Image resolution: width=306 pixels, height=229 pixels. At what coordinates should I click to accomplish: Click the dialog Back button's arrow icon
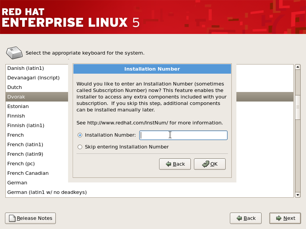click(168, 164)
